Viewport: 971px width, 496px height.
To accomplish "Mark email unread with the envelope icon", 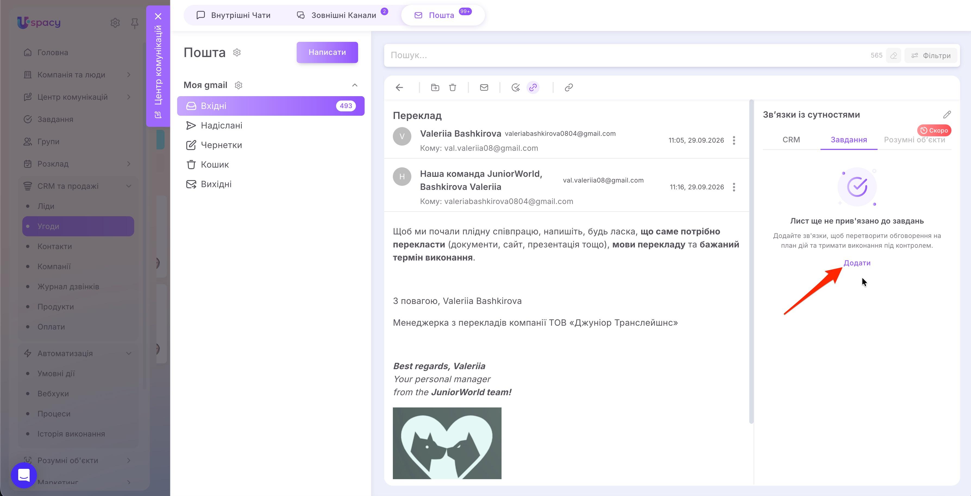I will coord(484,87).
